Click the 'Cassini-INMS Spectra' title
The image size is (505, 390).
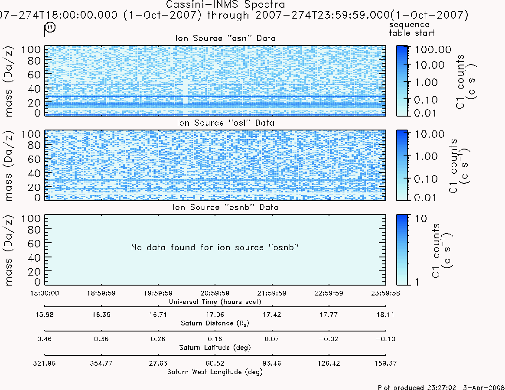click(x=225, y=4)
